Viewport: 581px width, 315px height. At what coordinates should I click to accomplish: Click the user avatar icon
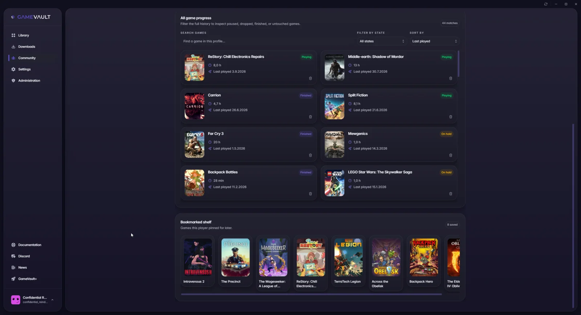[16, 300]
